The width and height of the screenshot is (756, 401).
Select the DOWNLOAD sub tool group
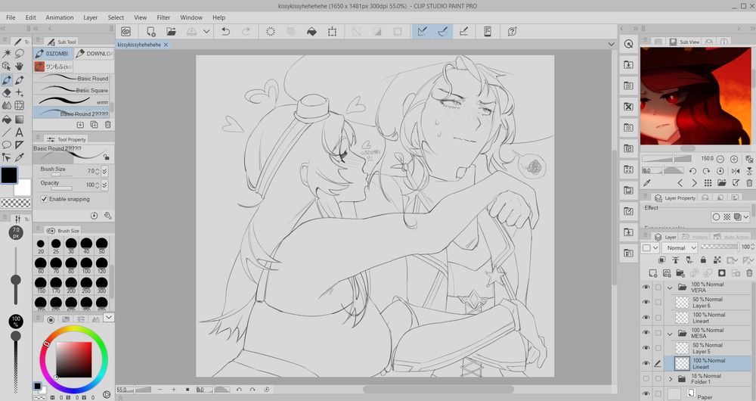click(94, 54)
